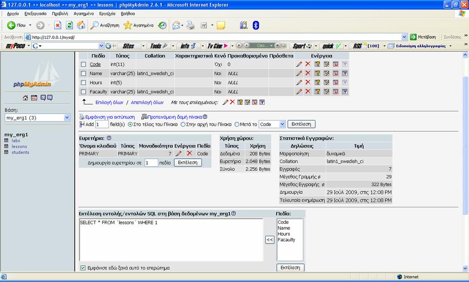The width and height of the screenshot is (469, 282).
Task: Click the drop X icon beside 'Με τους επιλεγμένους'
Action: pos(232,102)
